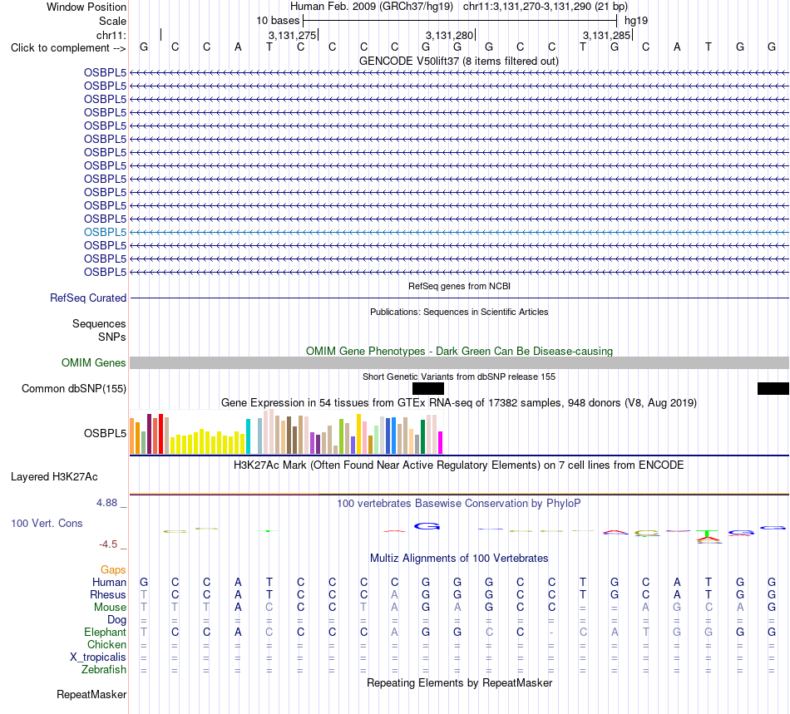Select the Zebrafish species row label
Screen dimensions: 790x714
click(x=104, y=670)
